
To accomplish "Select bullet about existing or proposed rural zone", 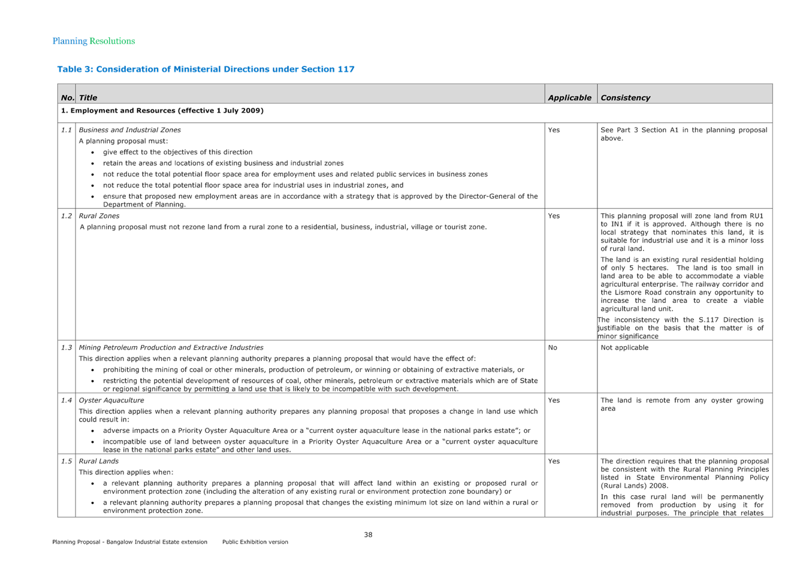I will (320, 487).
